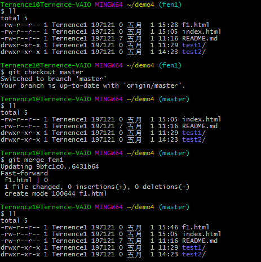
Task: Click test2/ directory in the last listing
Action: tap(194, 254)
